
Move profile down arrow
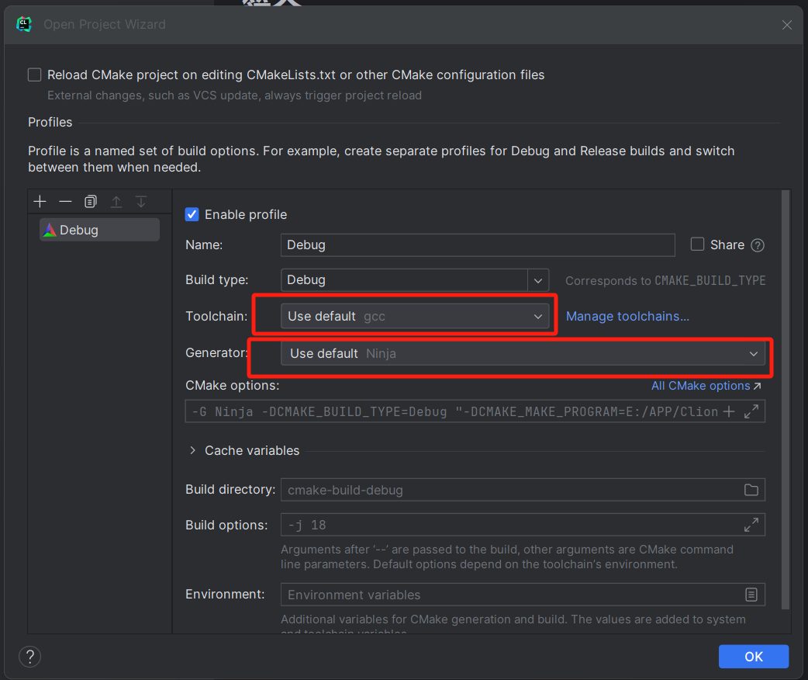[x=141, y=201]
